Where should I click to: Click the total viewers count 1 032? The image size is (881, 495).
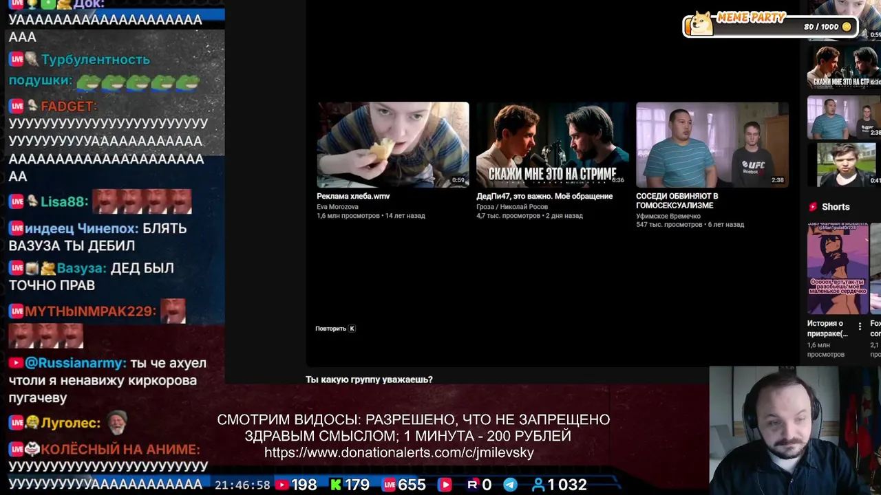(x=567, y=485)
